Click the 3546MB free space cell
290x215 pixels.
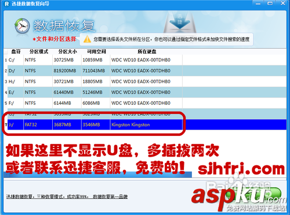[x=96, y=125]
